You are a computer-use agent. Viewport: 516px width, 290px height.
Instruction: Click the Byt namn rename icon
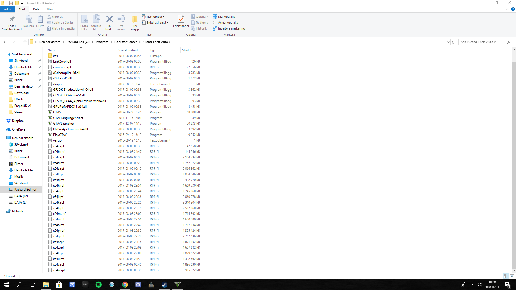pos(121,19)
